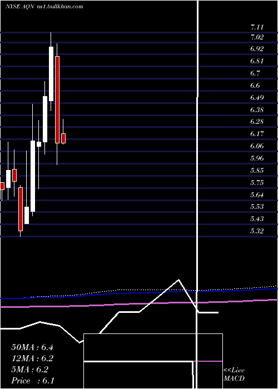The image size is (278, 389).
Task: Click the 5.32 price axis label
Action: tap(257, 231)
